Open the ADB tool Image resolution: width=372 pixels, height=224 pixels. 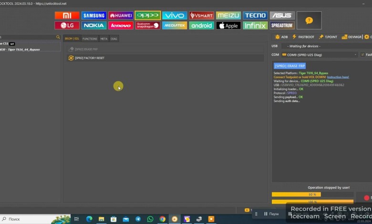pyautogui.click(x=281, y=37)
